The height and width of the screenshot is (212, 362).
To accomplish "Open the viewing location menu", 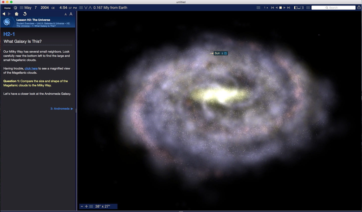I will coord(81,8).
